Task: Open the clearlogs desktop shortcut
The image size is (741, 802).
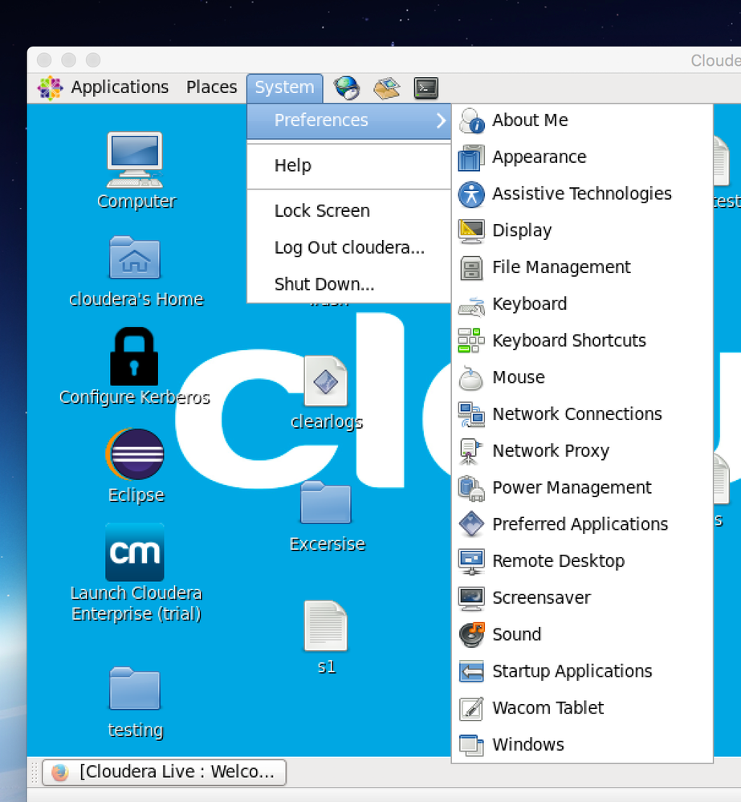Action: 326,381
